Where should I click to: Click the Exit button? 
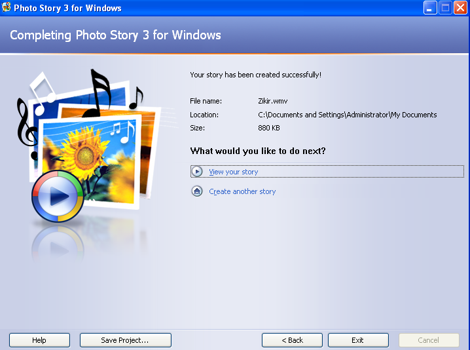tap(358, 340)
